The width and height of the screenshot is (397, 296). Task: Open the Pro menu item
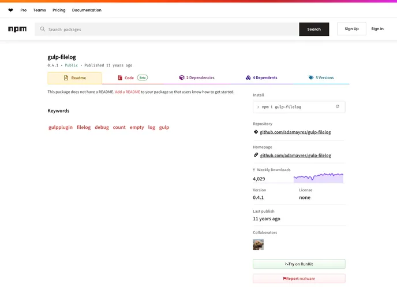[x=24, y=10]
